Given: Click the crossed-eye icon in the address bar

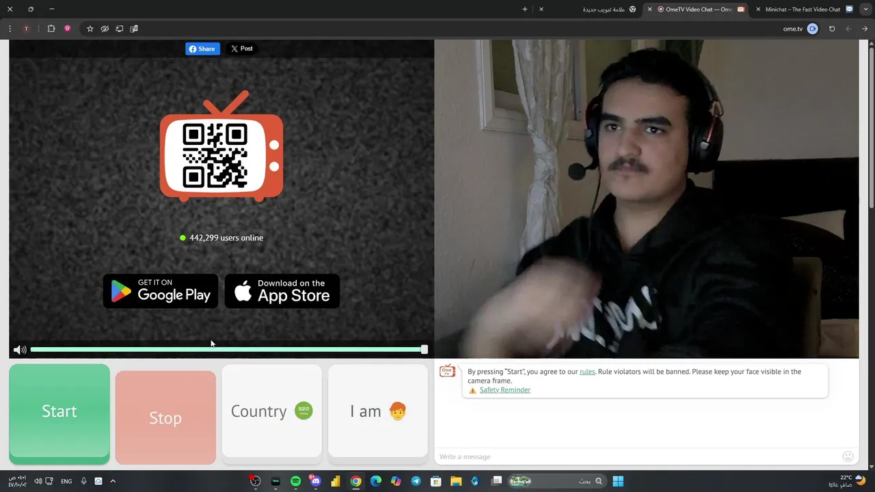Looking at the screenshot, I should (105, 29).
